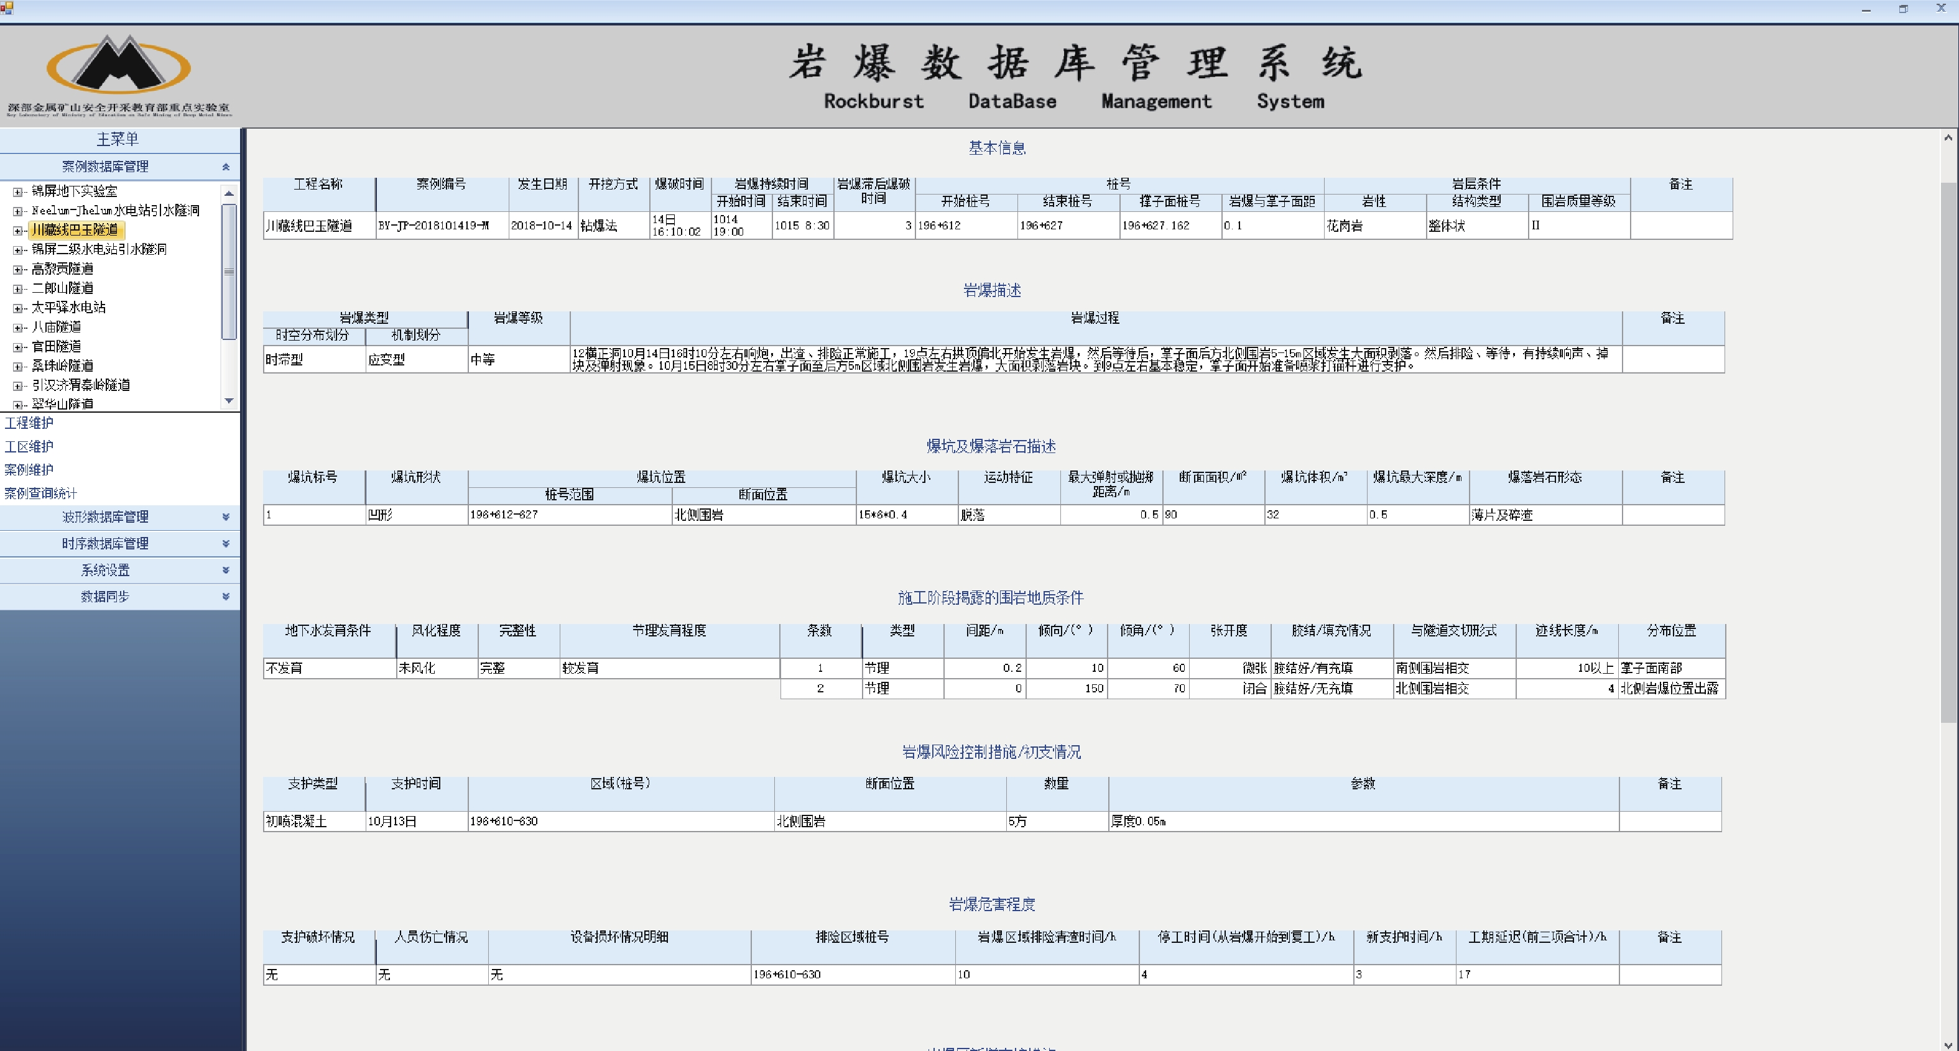This screenshot has height=1051, width=1959.
Task: Click the double-chevron on 系统设置 panel
Action: (x=225, y=570)
